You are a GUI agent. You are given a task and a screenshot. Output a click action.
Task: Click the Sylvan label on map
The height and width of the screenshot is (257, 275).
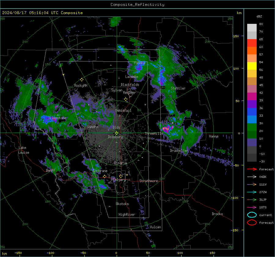[x=117, y=90]
